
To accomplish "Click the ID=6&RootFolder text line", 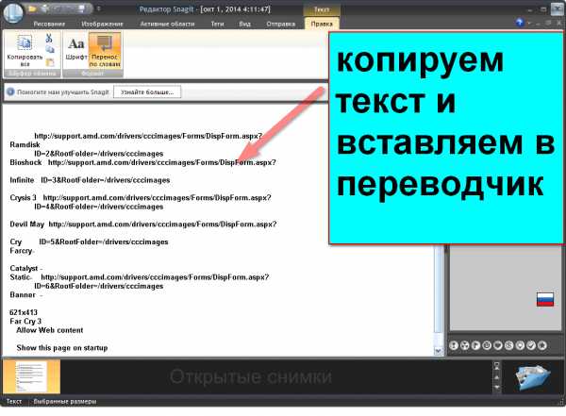I will (99, 286).
